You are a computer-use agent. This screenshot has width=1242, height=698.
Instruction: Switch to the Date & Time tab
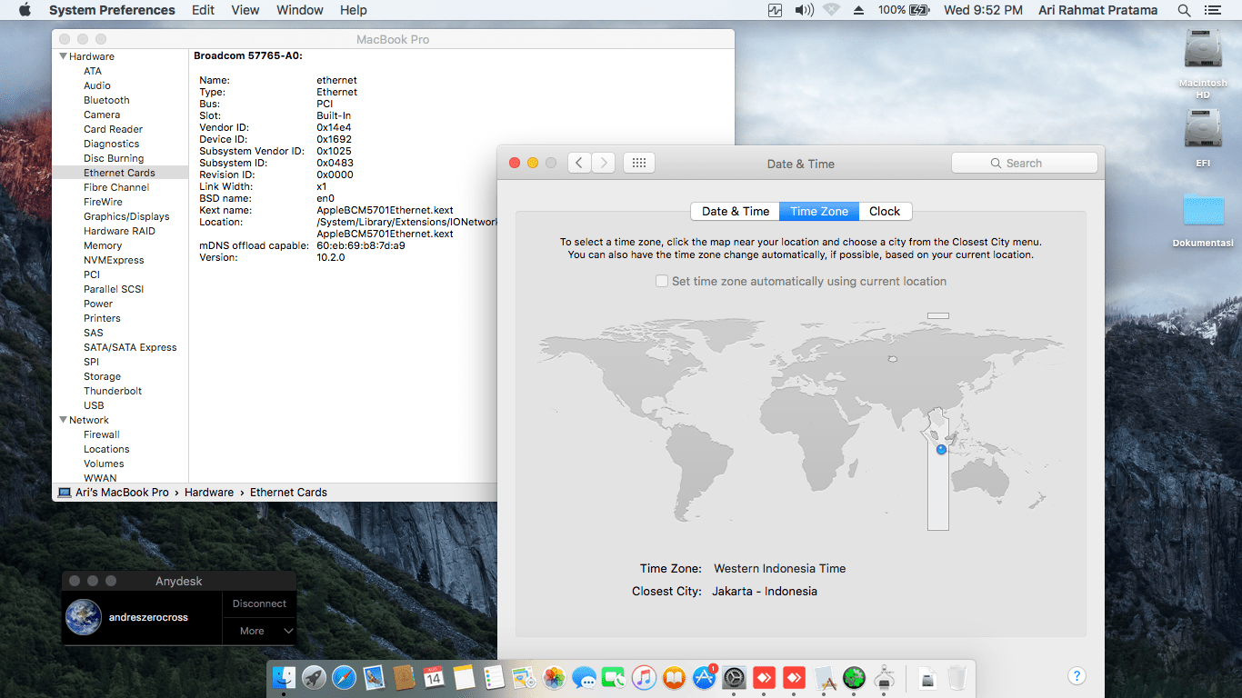tap(736, 211)
